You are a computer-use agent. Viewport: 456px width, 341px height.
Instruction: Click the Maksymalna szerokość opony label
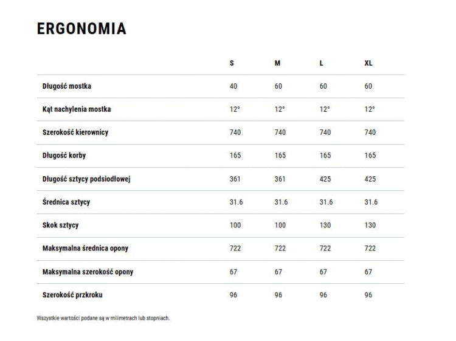point(88,272)
